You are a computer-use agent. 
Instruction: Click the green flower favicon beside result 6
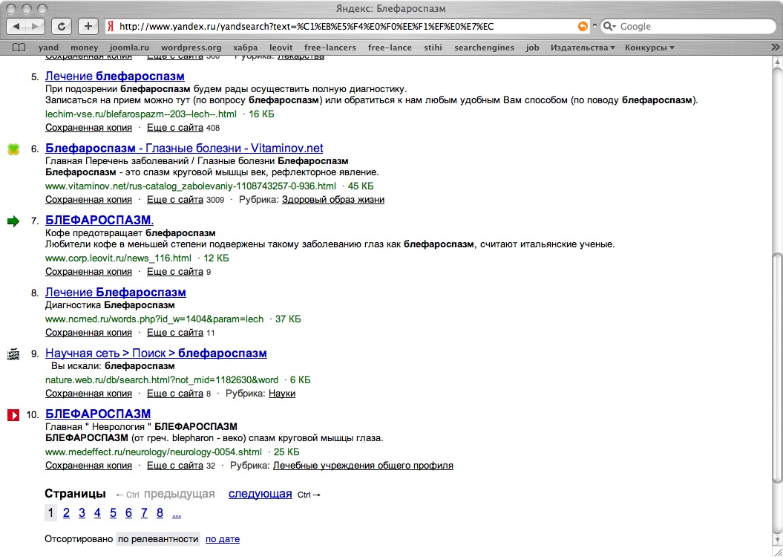13,149
